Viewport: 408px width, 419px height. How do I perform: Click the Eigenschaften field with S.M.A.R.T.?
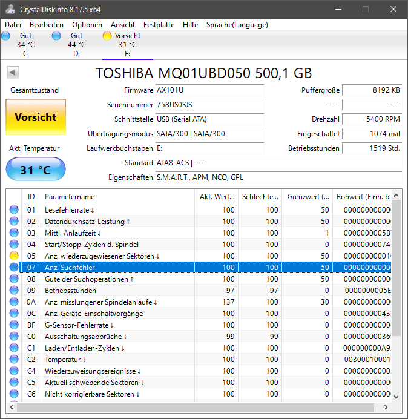pyautogui.click(x=278, y=177)
